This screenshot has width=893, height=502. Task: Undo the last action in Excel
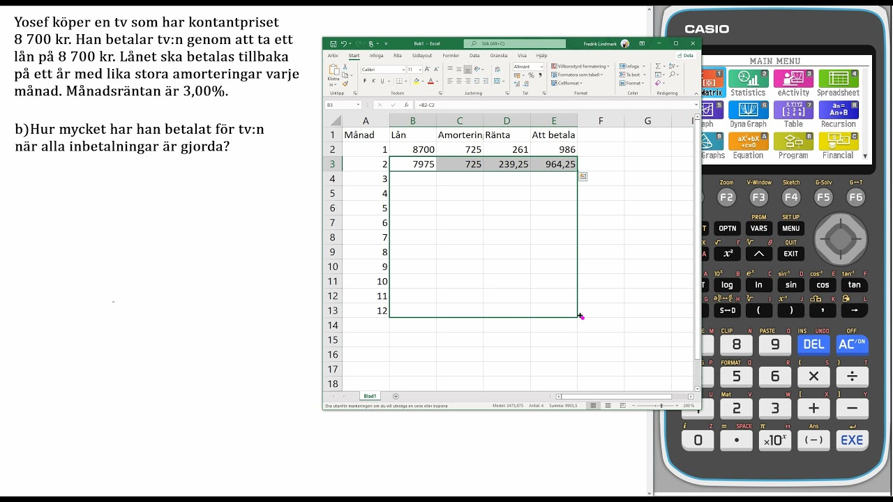click(344, 43)
